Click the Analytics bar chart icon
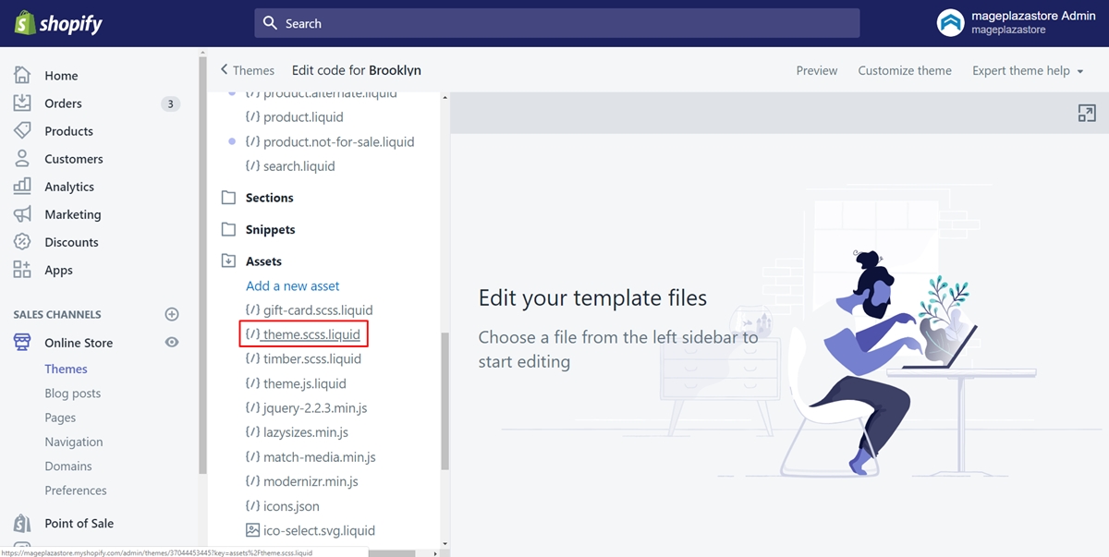The image size is (1109, 557). (x=22, y=186)
